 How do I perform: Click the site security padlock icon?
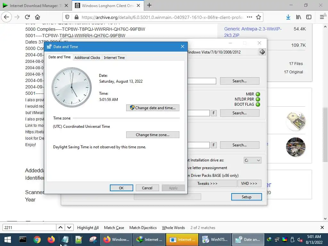[77, 17]
